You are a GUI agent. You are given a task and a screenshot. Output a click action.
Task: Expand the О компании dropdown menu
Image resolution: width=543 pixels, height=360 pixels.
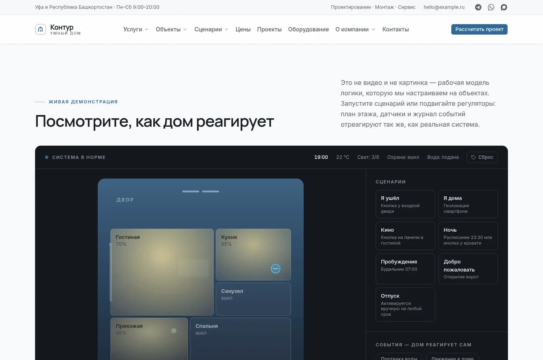pyautogui.click(x=356, y=29)
